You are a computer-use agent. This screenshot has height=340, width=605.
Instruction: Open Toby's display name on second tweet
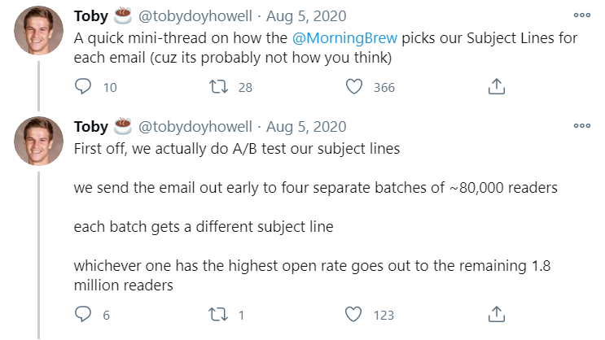point(91,127)
